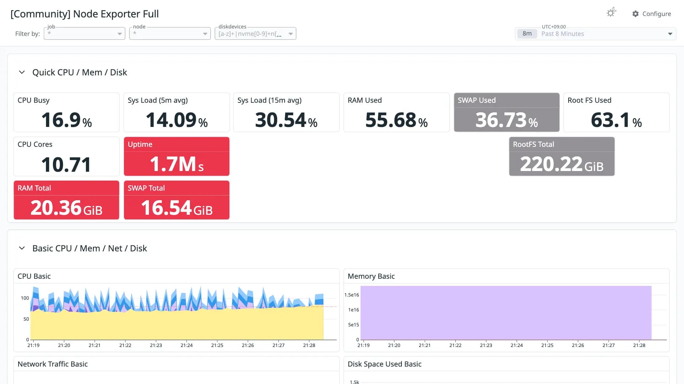Click the Memory Basic chart title

(x=371, y=276)
